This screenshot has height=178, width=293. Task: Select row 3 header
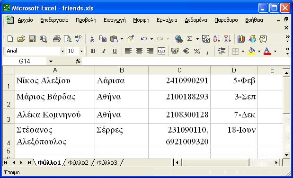(9, 116)
